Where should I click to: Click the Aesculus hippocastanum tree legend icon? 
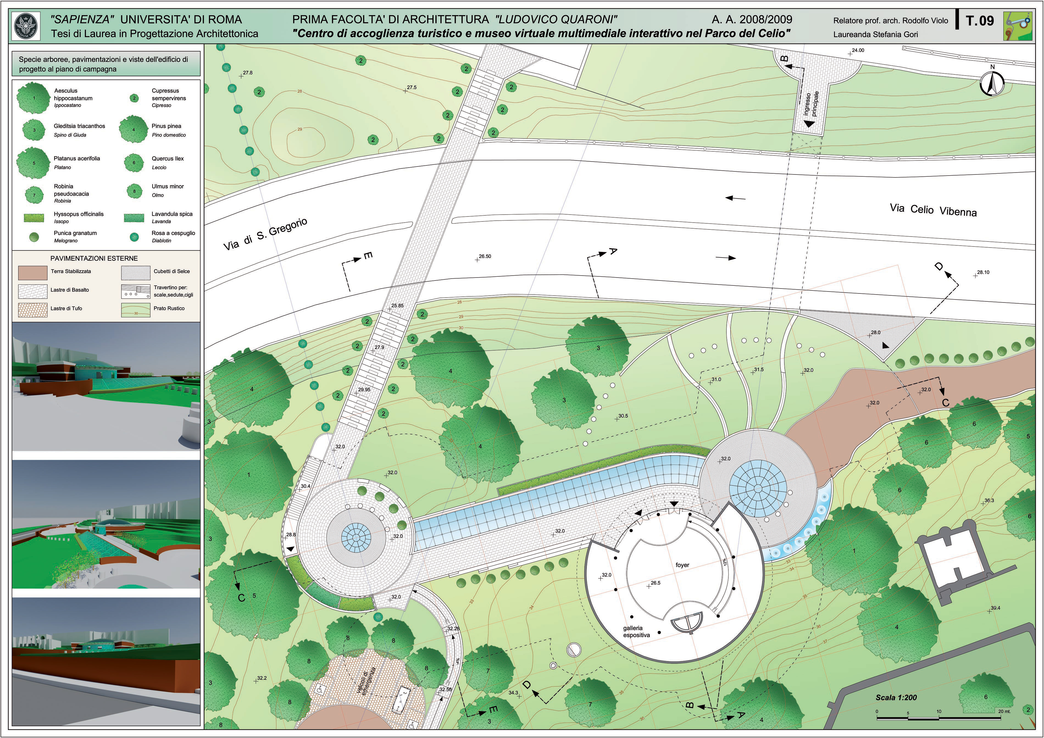click(x=33, y=97)
